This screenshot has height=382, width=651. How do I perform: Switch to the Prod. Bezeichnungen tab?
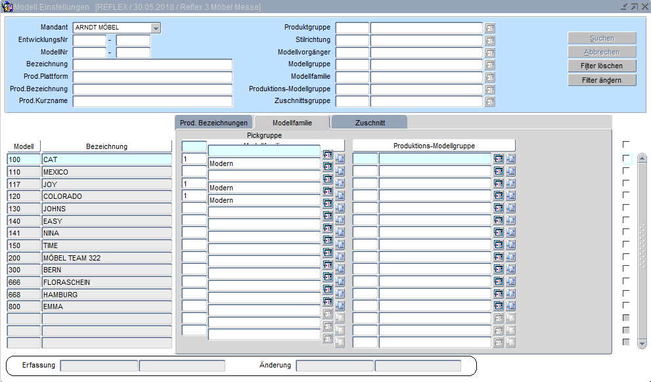click(214, 123)
